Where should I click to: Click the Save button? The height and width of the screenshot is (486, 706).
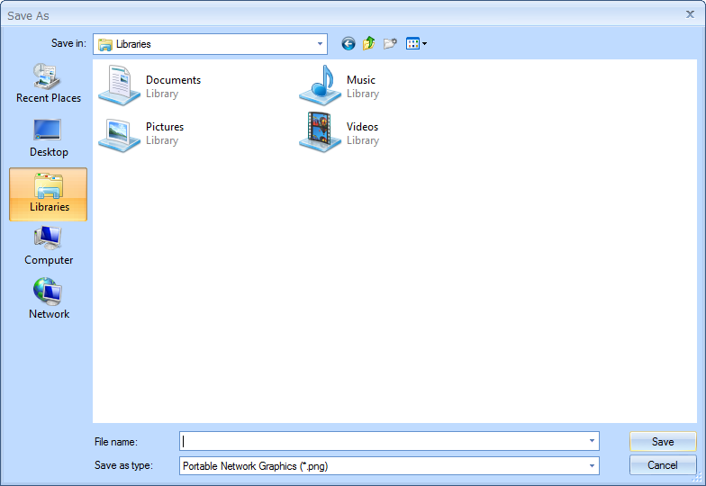(x=663, y=442)
